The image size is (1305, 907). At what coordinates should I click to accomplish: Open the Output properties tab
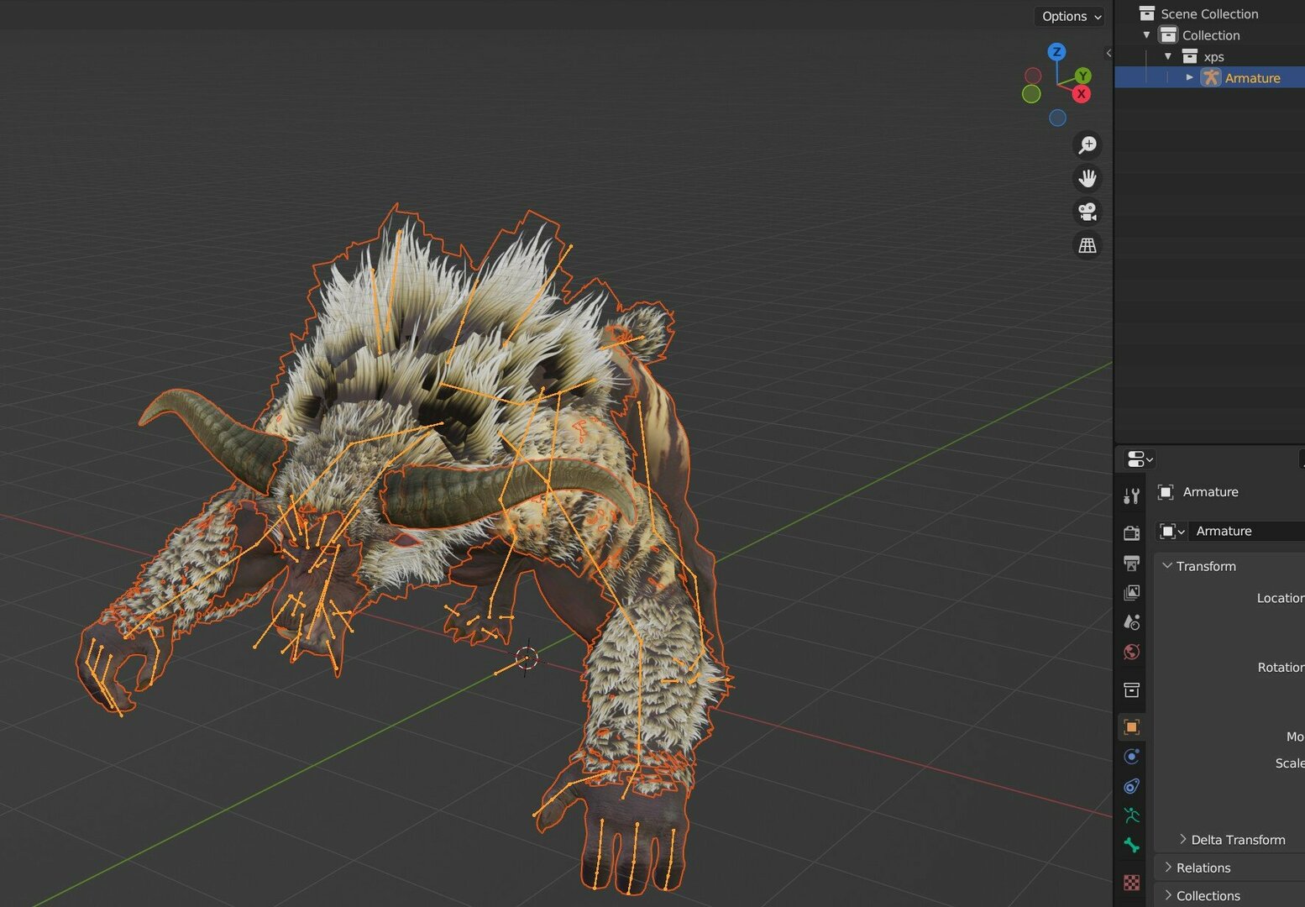coord(1131,563)
